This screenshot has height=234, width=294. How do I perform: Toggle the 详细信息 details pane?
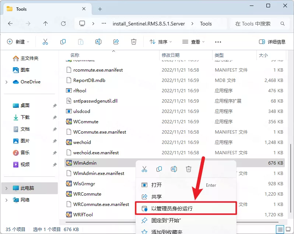coord(272,42)
